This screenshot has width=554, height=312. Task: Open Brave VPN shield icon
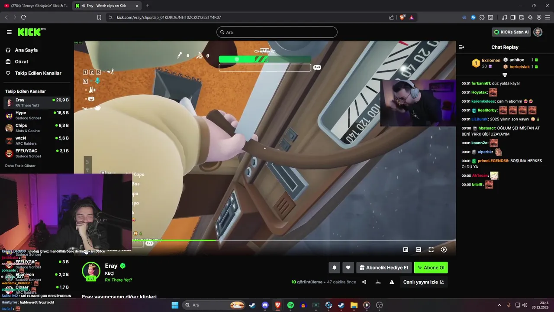[x=539, y=17]
